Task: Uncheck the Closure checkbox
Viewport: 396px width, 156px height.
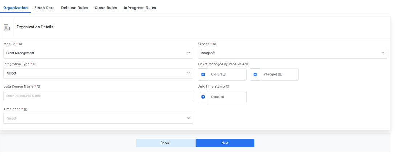Action: [x=203, y=75]
